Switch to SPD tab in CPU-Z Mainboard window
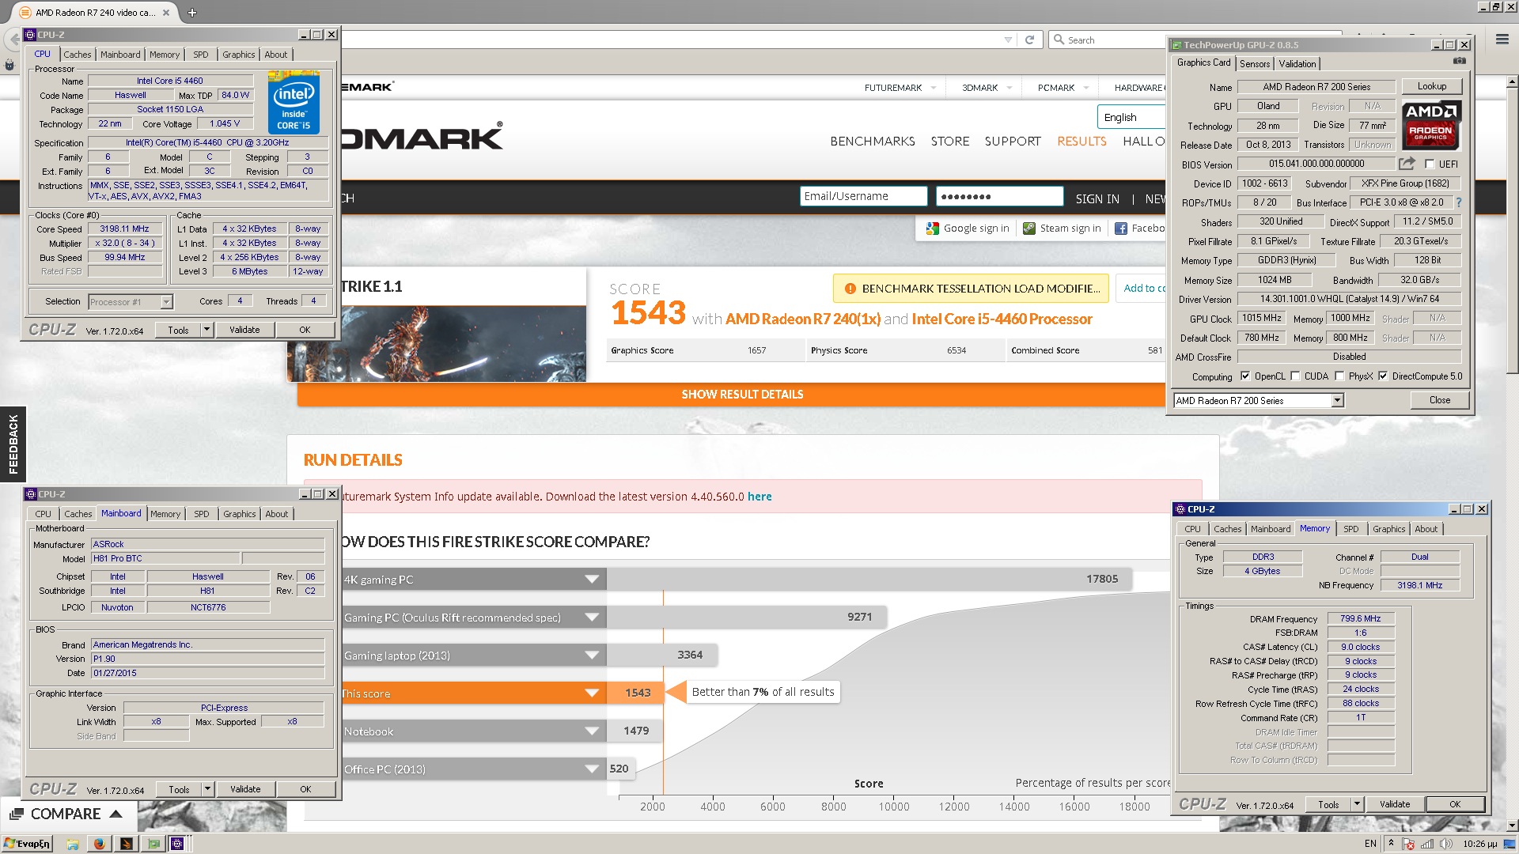The width and height of the screenshot is (1519, 854). (x=202, y=514)
